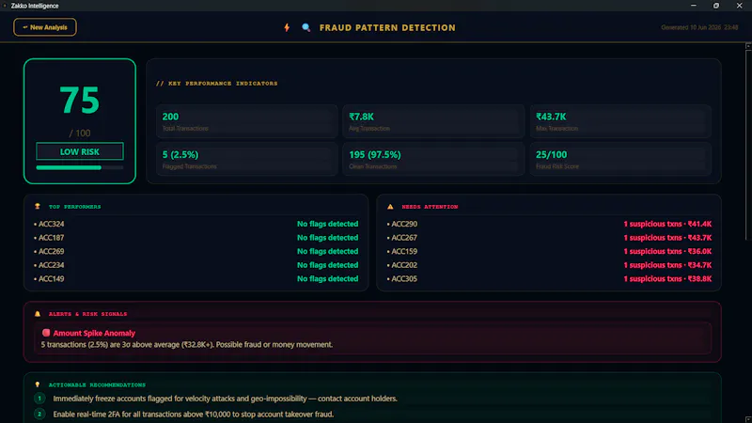
Task: Click account ACC269 in Top Performers
Action: click(51, 251)
